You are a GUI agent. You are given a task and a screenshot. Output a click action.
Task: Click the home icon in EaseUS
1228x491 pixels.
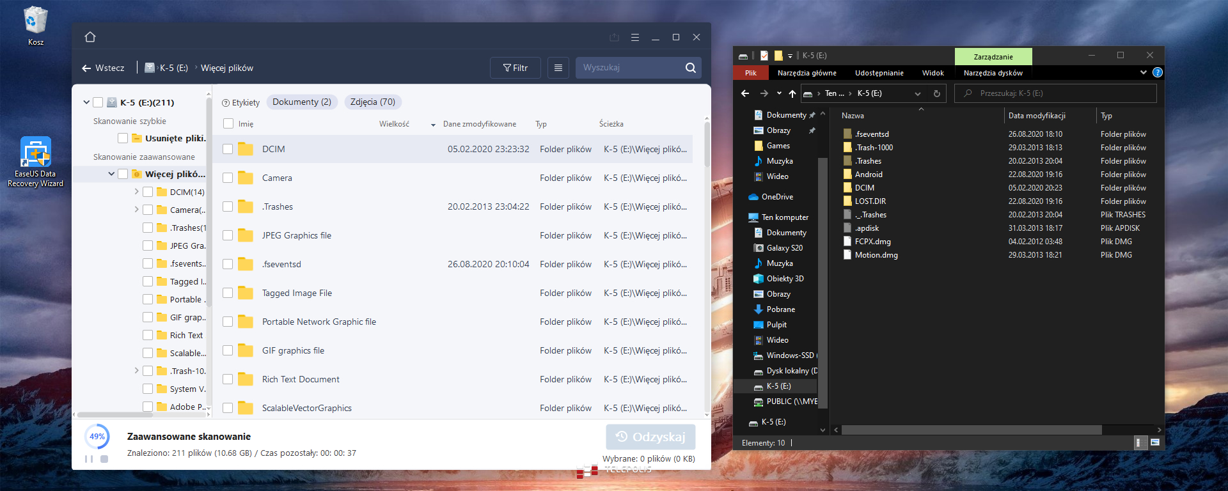tap(90, 37)
